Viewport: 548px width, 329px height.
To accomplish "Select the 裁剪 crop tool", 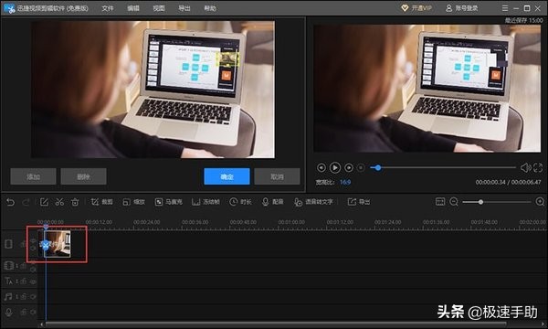I will (101, 202).
